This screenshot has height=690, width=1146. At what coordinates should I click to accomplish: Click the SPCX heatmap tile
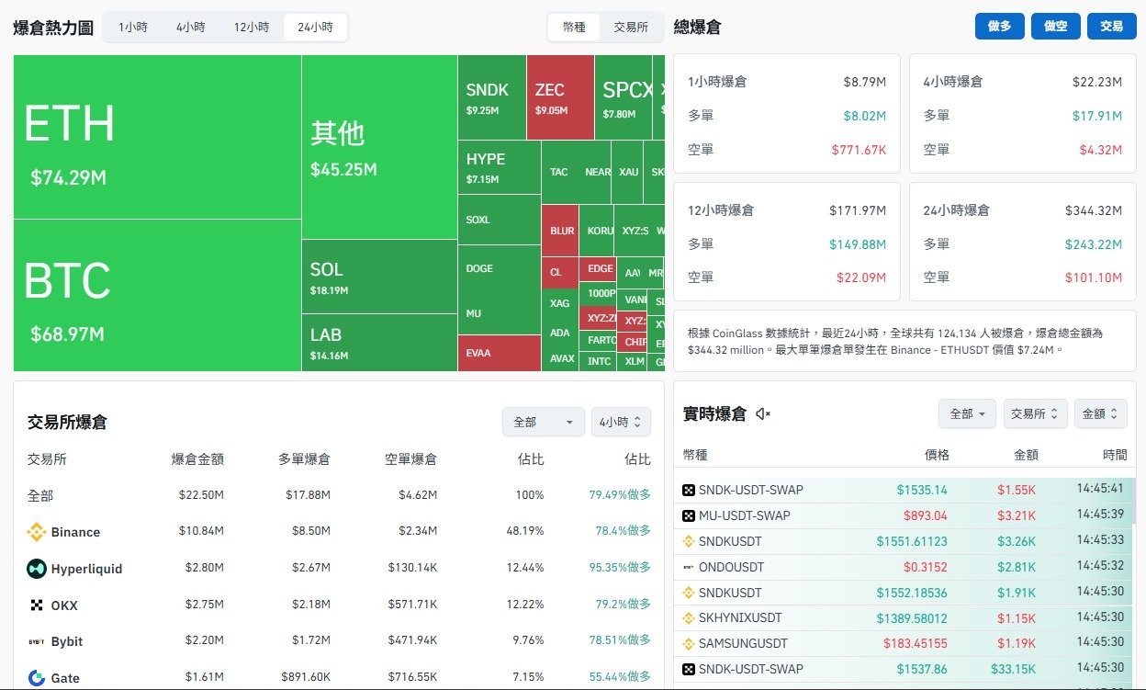point(624,97)
